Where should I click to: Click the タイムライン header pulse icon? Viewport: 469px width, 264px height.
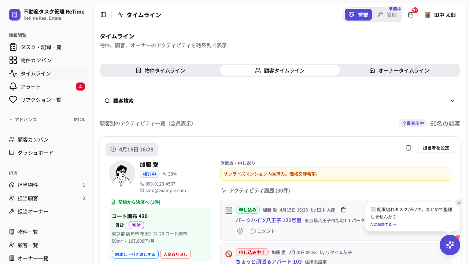(x=121, y=15)
